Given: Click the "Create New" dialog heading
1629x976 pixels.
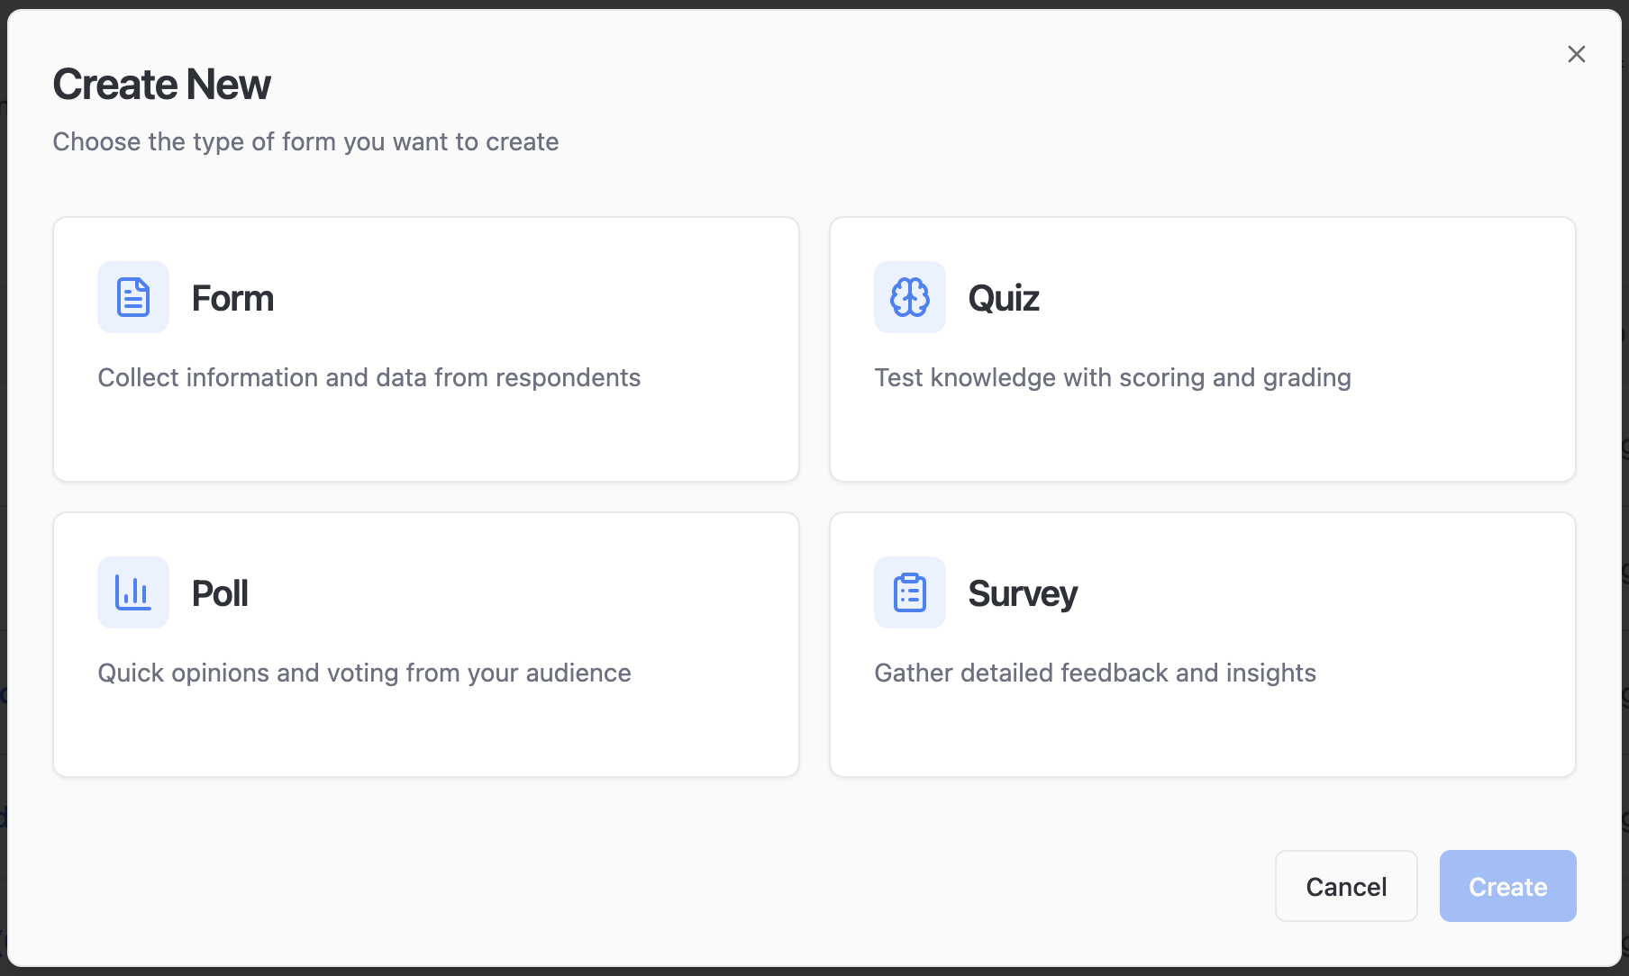Looking at the screenshot, I should tap(161, 85).
